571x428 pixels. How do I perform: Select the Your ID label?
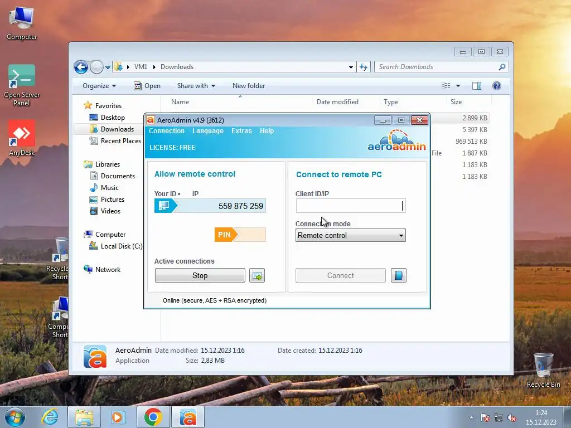[x=165, y=193]
